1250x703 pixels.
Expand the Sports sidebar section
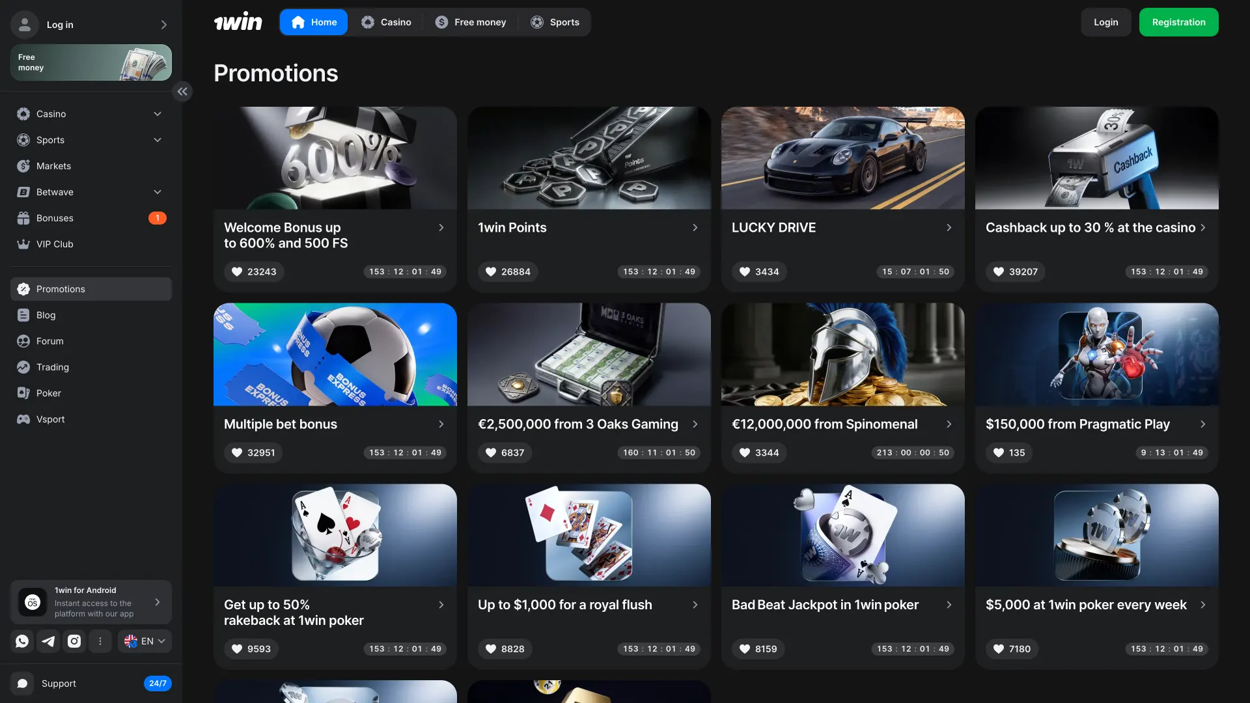point(158,140)
